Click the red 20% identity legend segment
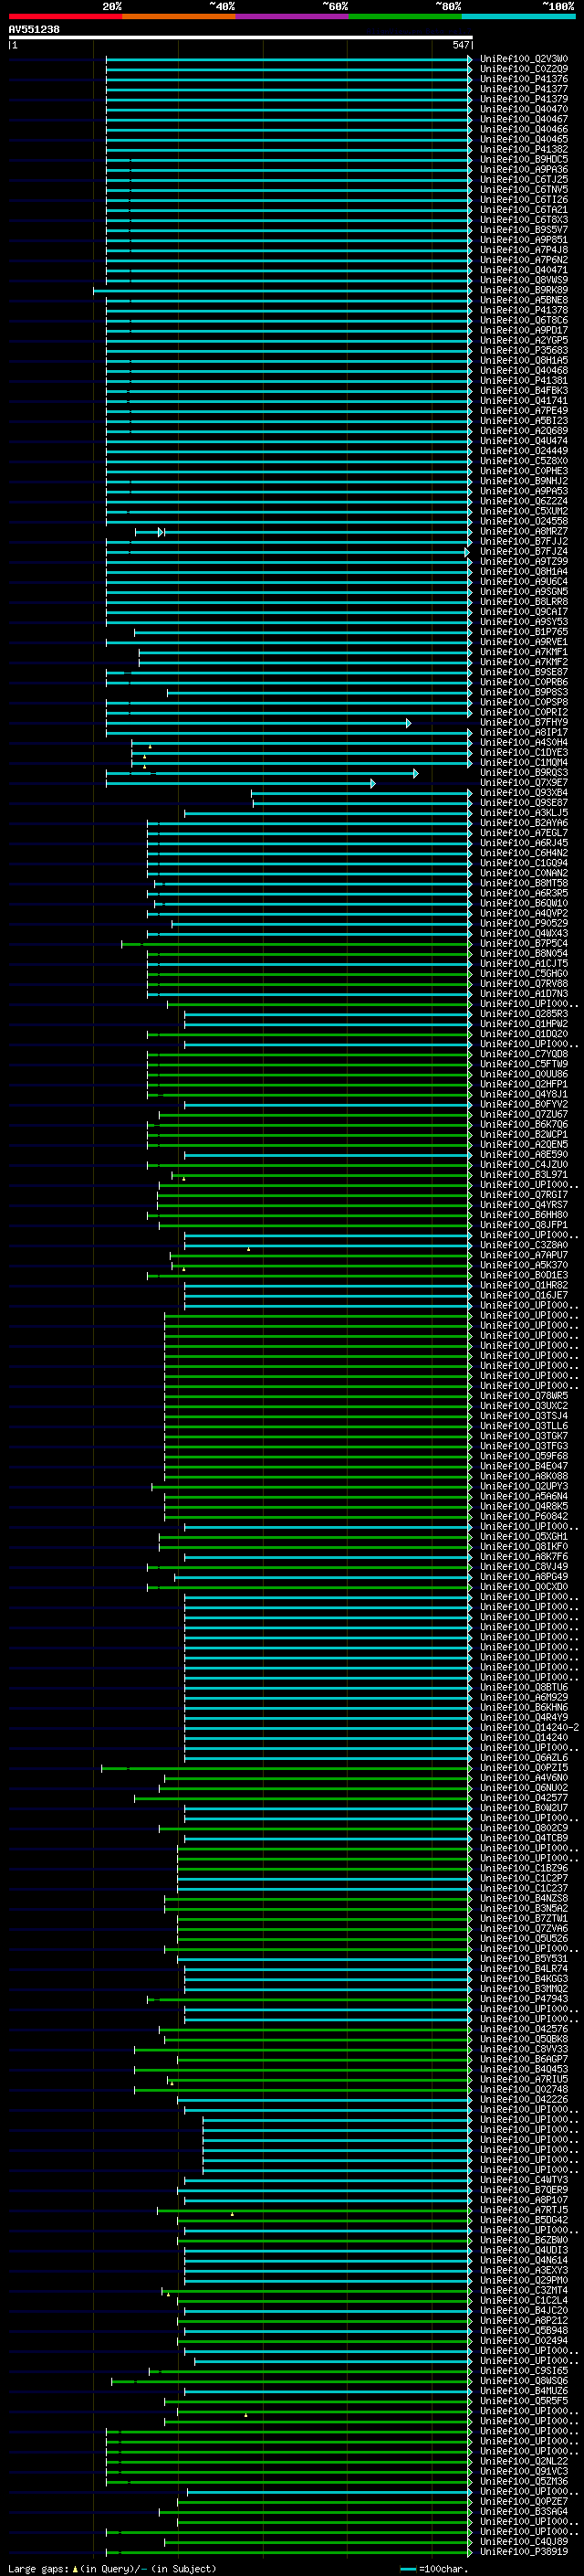The width and height of the screenshot is (584, 2576). tap(65, 16)
